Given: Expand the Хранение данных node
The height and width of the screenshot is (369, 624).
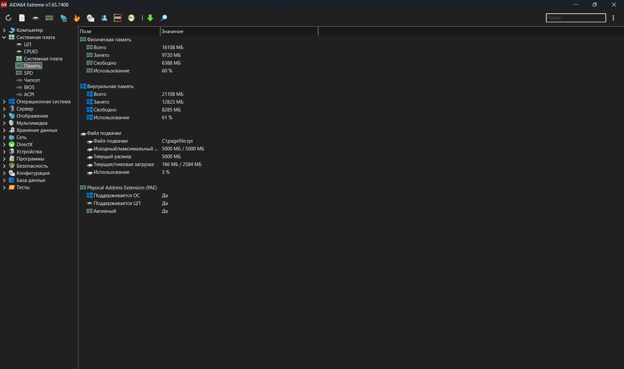Looking at the screenshot, I should click(x=4, y=130).
